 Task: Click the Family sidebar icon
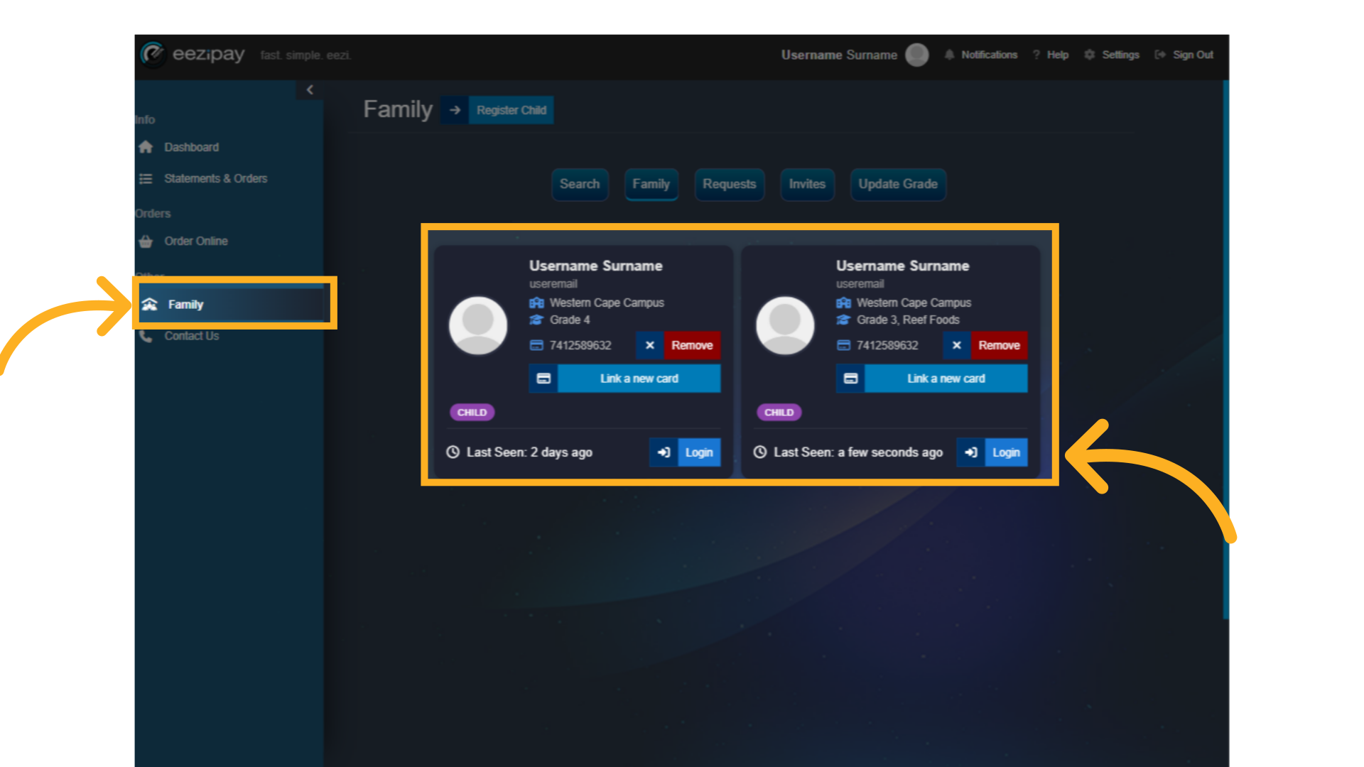click(x=149, y=304)
